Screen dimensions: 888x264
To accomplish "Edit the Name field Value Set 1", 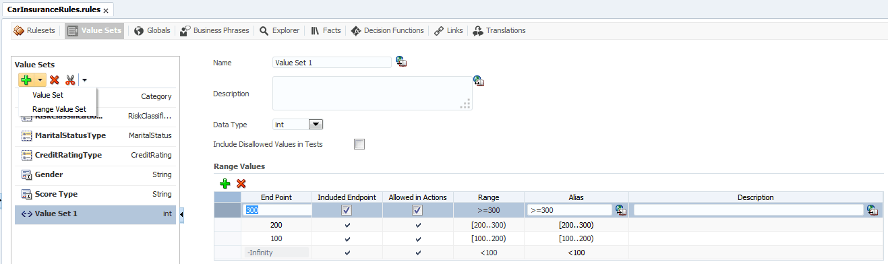I will coord(332,63).
